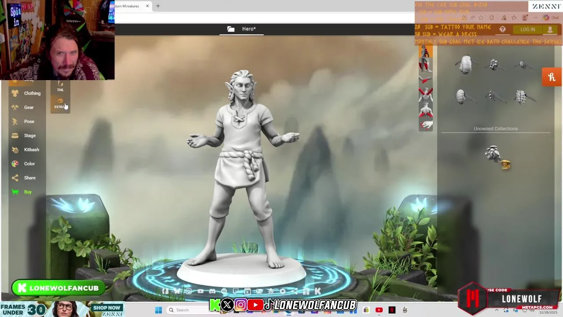This screenshot has width=563, height=317.
Task: Click the envelope mail icon in bottom toolbar
Action: [259, 291]
